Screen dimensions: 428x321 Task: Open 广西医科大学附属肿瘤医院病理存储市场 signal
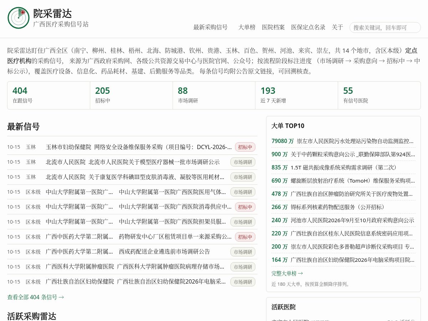[170, 267]
